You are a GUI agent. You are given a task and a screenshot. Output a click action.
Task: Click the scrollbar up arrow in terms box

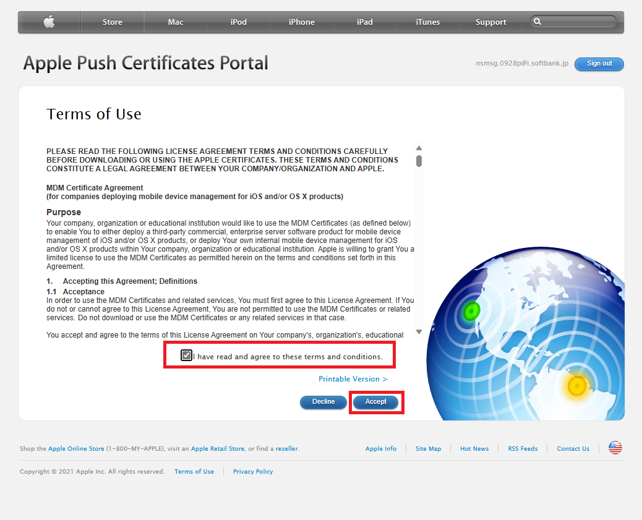coord(419,148)
